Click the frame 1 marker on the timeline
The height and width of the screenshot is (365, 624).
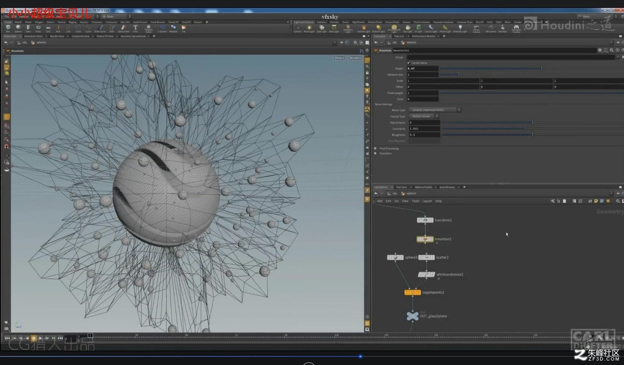pyautogui.click(x=90, y=336)
